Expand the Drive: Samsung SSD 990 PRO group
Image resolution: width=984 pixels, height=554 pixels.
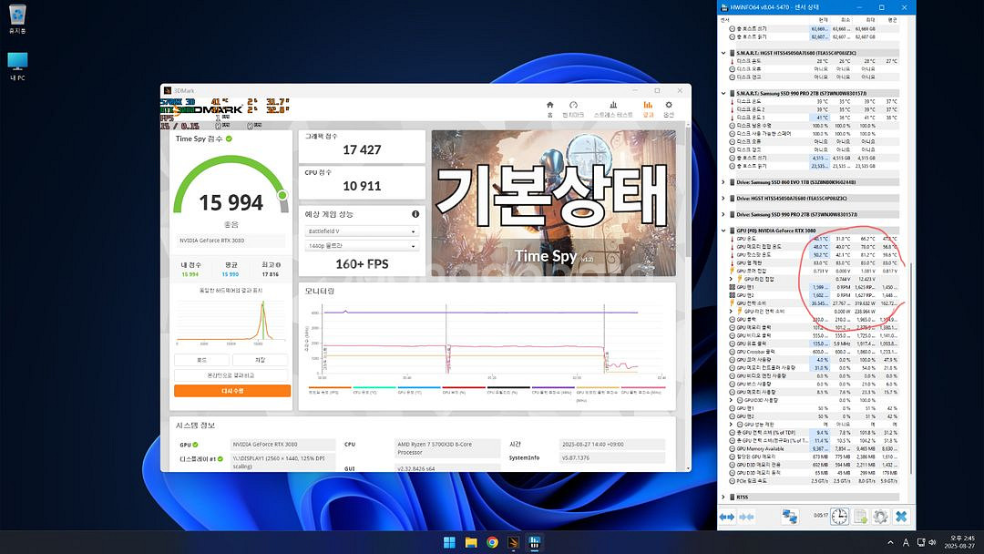pos(723,214)
